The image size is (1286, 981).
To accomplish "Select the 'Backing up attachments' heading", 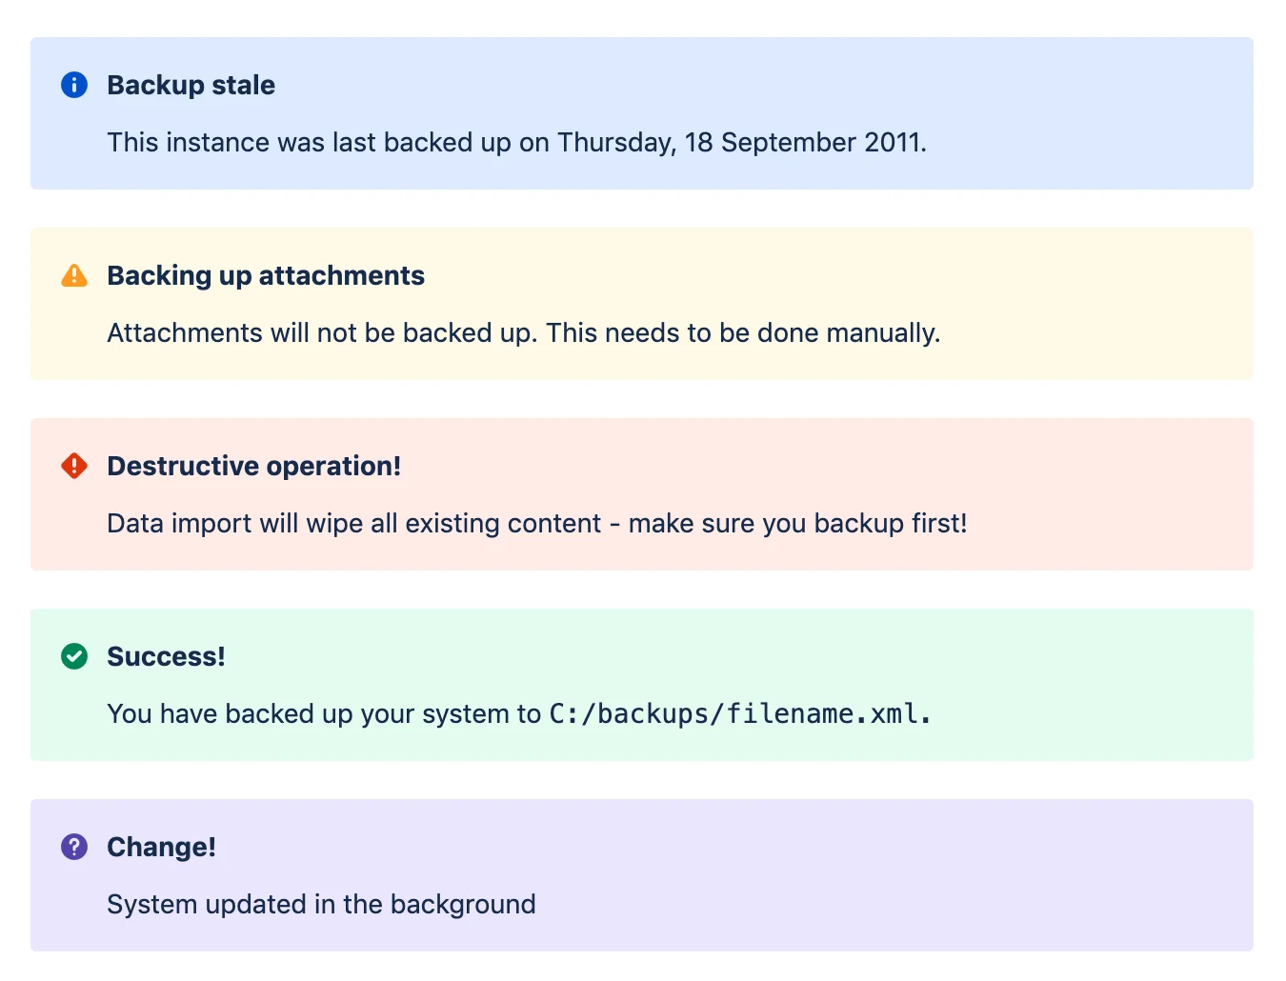I will 266,276.
